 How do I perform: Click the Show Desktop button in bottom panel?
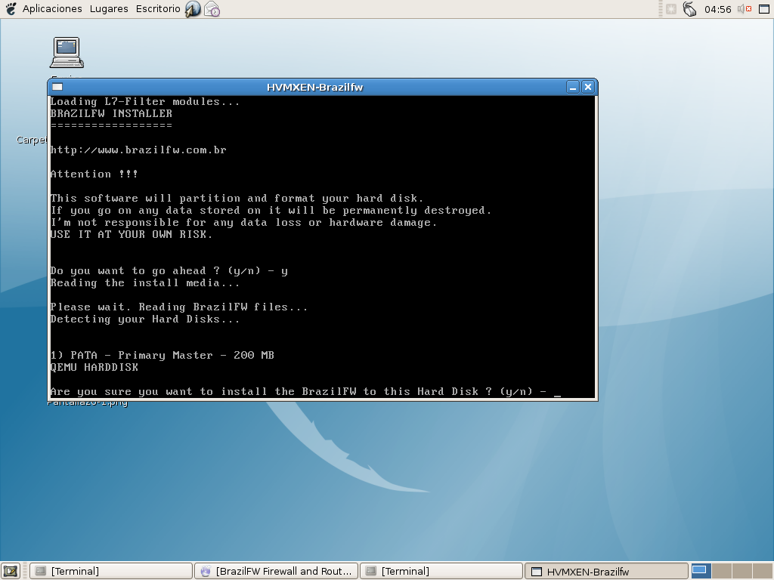coord(11,571)
